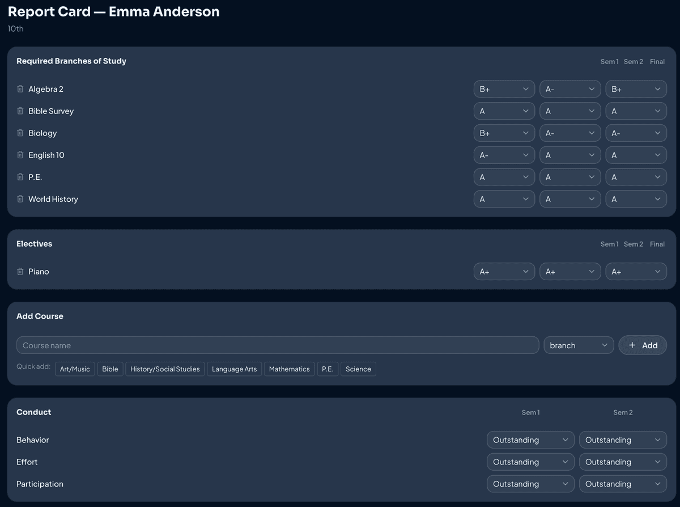Click the Add course button
The image size is (680, 507).
click(643, 345)
